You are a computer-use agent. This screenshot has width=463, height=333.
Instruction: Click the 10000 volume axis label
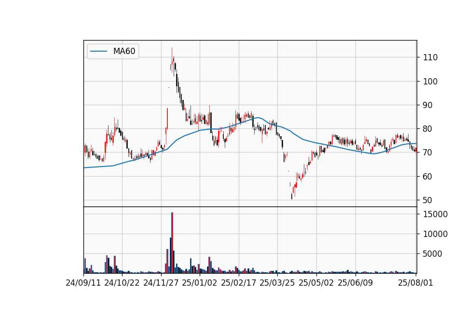(x=435, y=234)
